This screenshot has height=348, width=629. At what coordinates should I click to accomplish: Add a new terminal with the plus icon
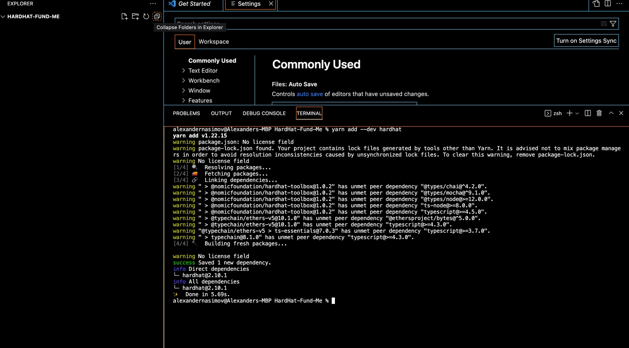point(570,113)
